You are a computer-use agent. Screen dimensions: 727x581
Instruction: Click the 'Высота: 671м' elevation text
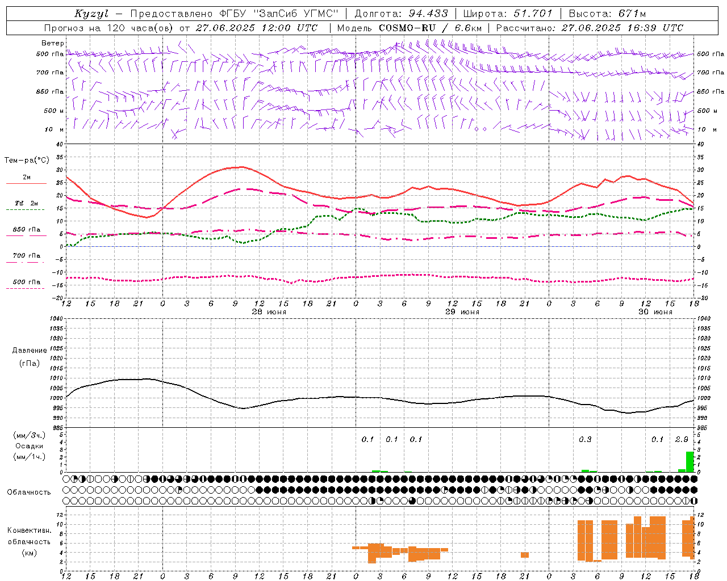[607, 14]
